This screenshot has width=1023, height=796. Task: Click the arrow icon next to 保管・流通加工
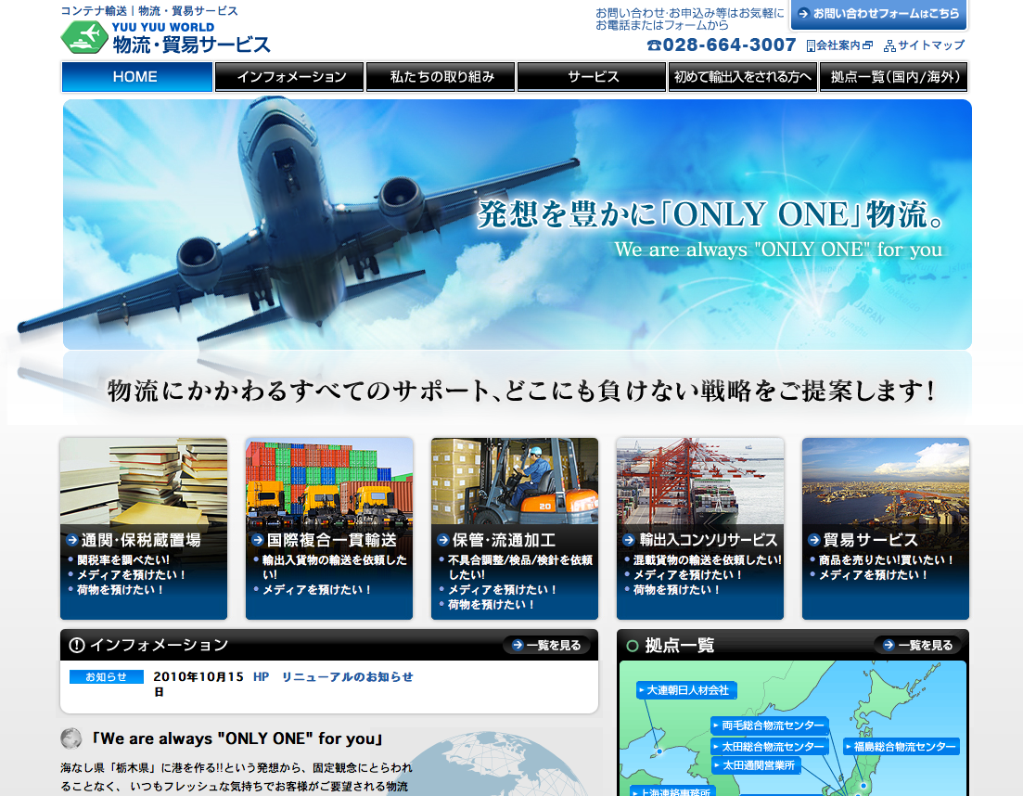click(443, 540)
